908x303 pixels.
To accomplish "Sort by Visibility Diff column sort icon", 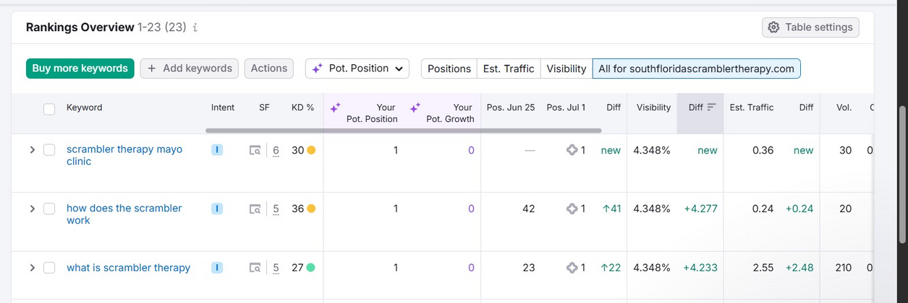I will (x=711, y=107).
